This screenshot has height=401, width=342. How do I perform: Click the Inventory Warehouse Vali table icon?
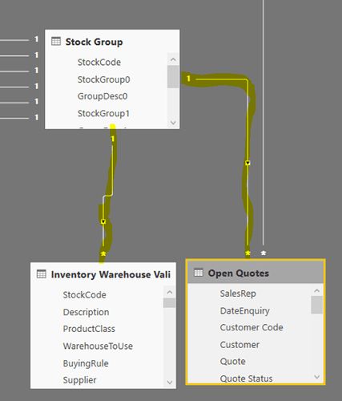(42, 274)
